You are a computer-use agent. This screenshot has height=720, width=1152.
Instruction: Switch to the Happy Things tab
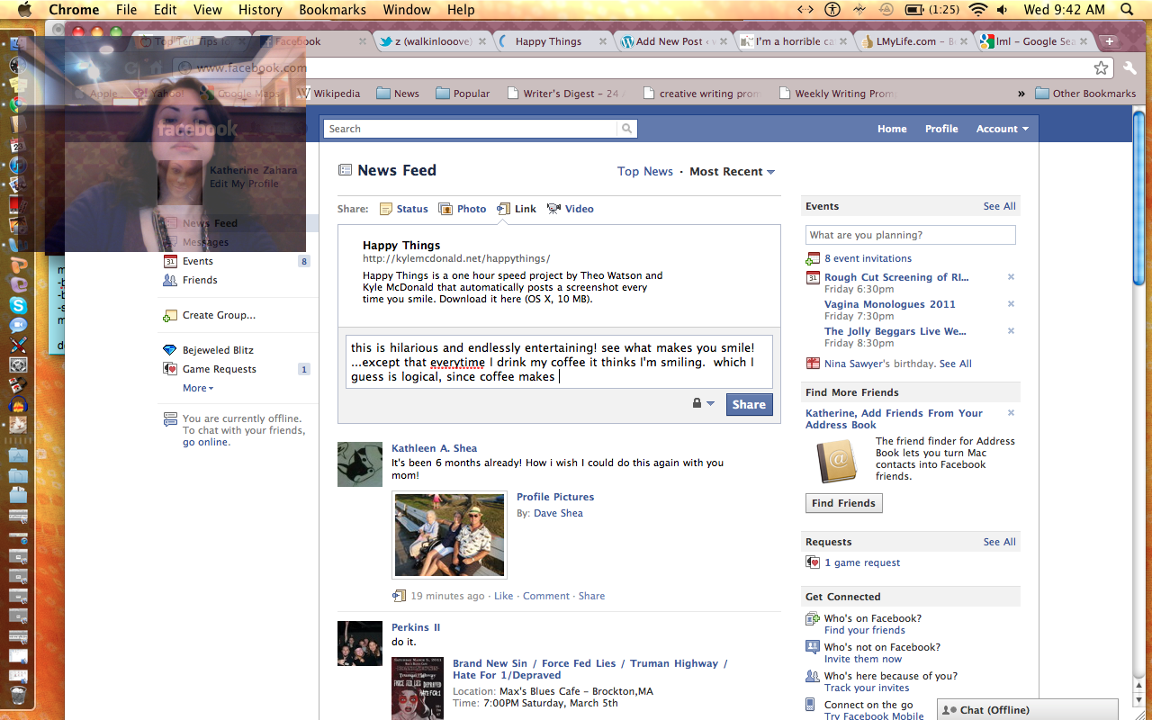coord(548,41)
